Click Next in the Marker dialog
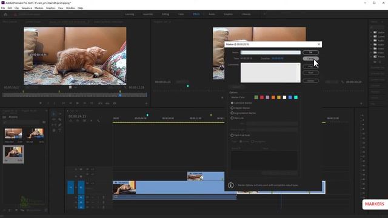This screenshot has height=218, width=388. [x=311, y=73]
